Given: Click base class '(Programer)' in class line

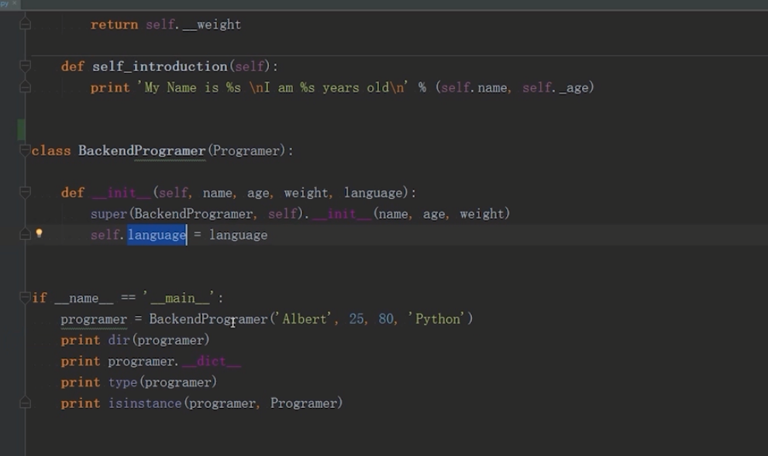Looking at the screenshot, I should 246,151.
